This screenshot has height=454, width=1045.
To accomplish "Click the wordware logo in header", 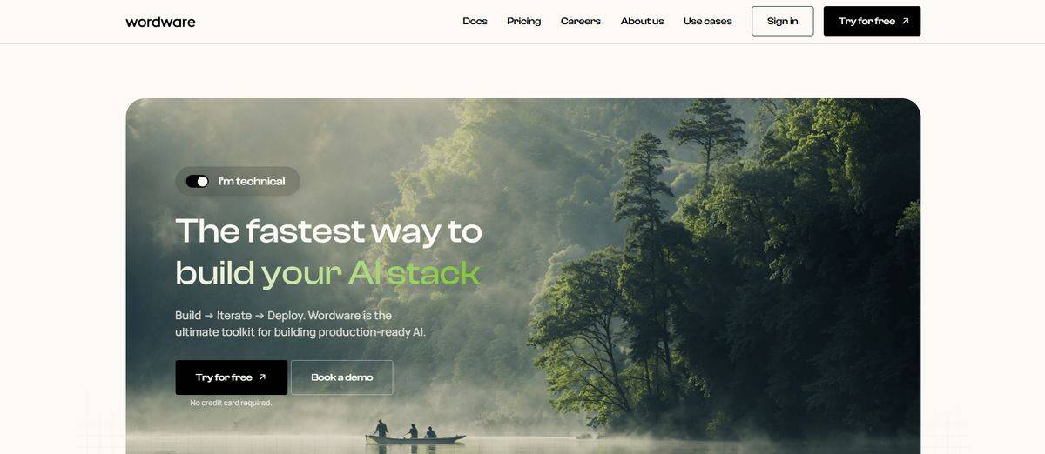I will pyautogui.click(x=160, y=22).
